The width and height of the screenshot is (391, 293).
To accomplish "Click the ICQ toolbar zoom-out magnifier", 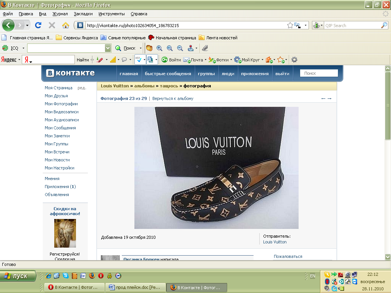I will [180, 48].
